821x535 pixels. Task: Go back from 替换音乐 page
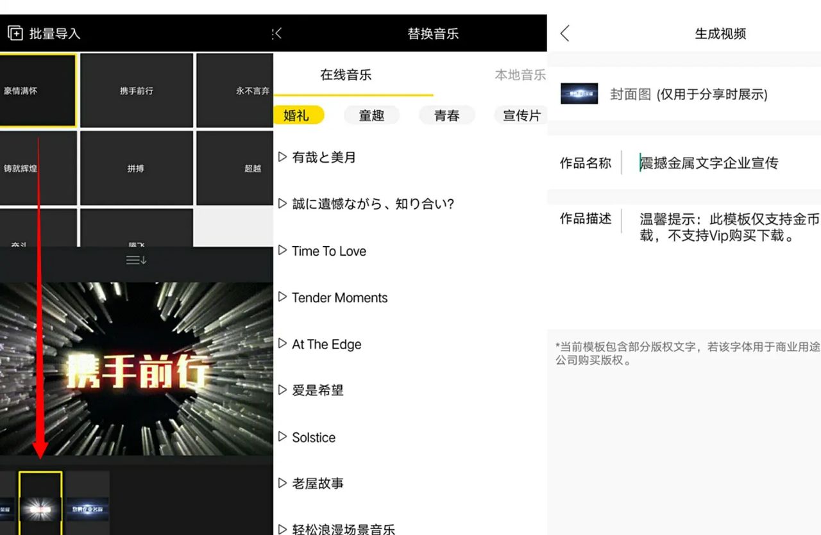[x=278, y=33]
